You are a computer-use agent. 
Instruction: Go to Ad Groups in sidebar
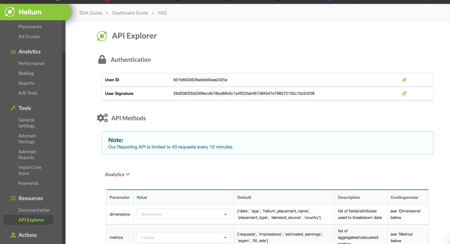tap(29, 36)
